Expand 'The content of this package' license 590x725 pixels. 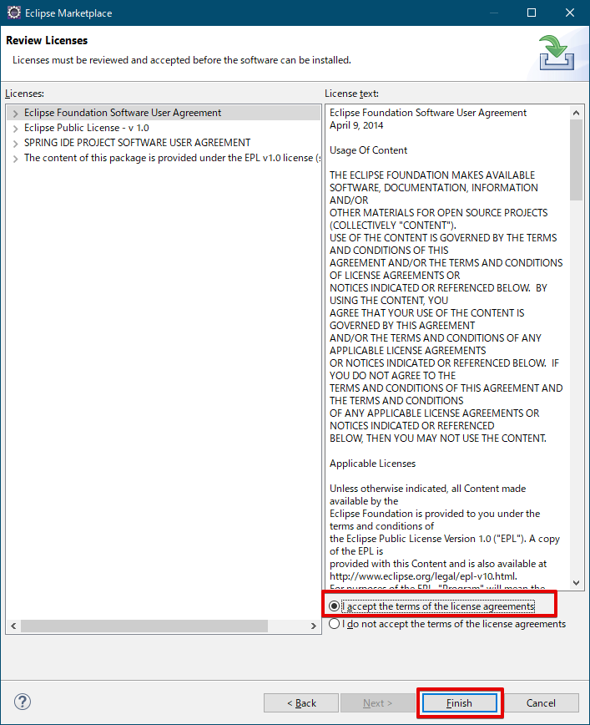click(15, 159)
